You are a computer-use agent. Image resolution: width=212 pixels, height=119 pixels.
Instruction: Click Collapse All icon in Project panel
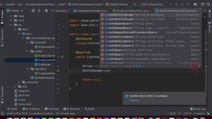39,11
